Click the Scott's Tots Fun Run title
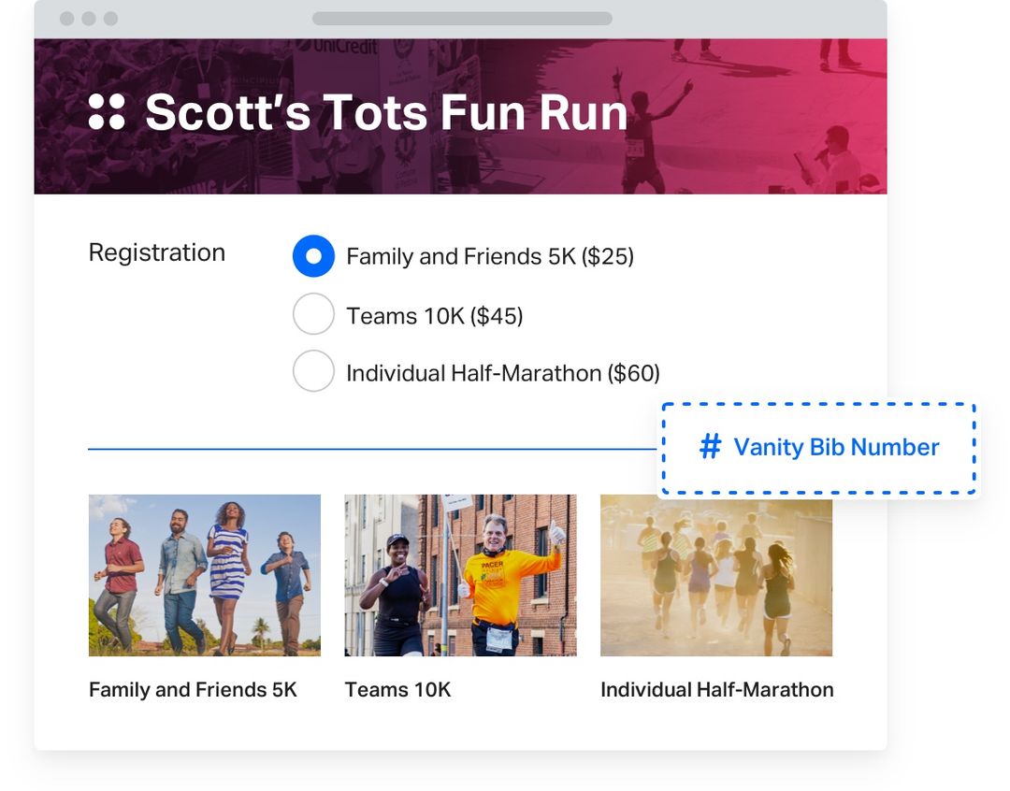 pos(385,112)
